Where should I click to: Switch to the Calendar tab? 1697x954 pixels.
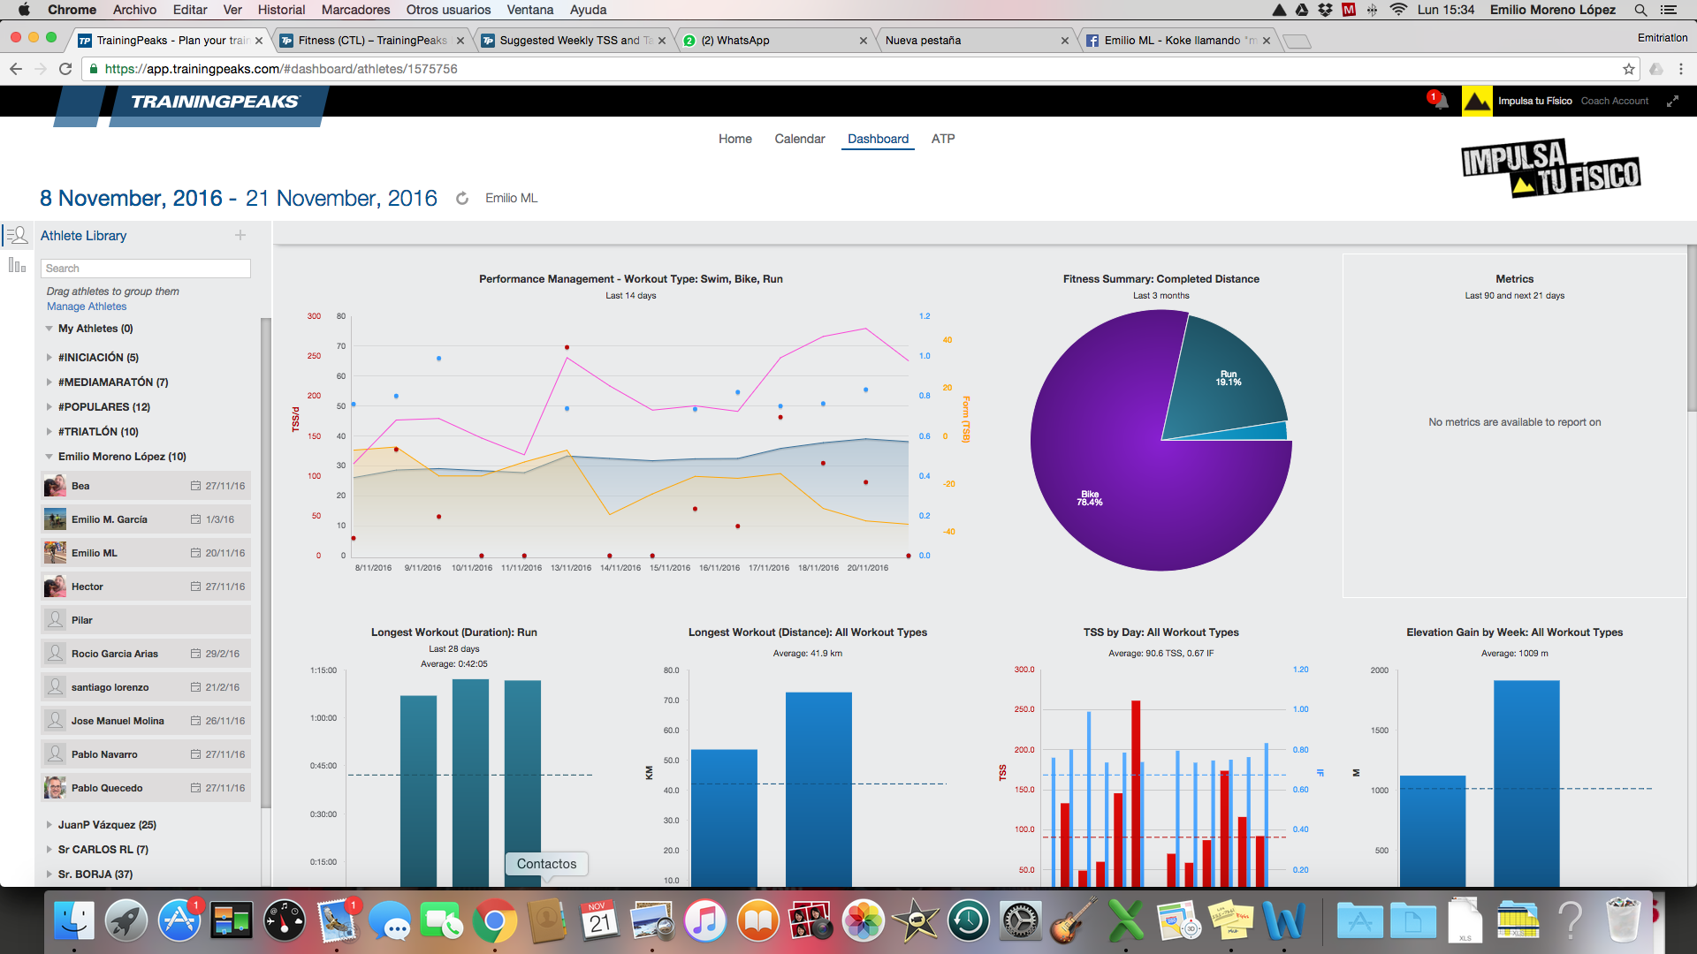tap(799, 139)
